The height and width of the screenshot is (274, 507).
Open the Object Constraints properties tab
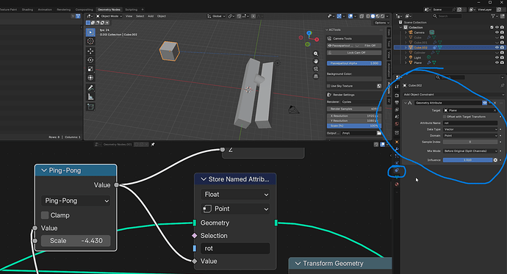click(x=397, y=170)
